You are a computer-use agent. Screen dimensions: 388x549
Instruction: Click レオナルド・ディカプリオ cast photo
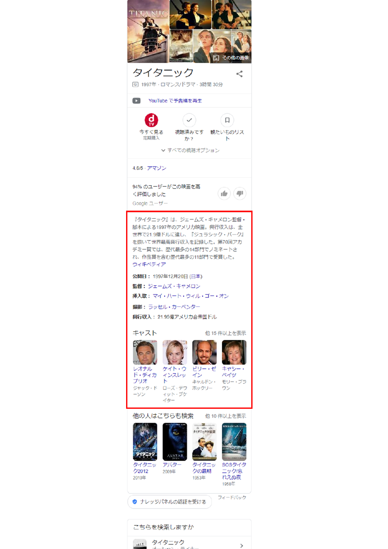(145, 352)
